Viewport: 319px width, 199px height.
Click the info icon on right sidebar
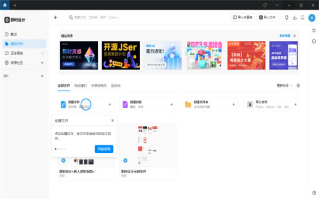click(314, 41)
